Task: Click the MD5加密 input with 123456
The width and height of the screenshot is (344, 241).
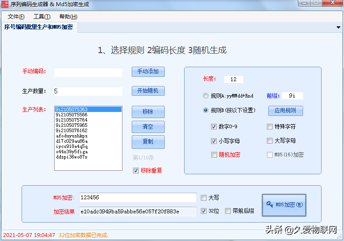Action: pos(138,198)
